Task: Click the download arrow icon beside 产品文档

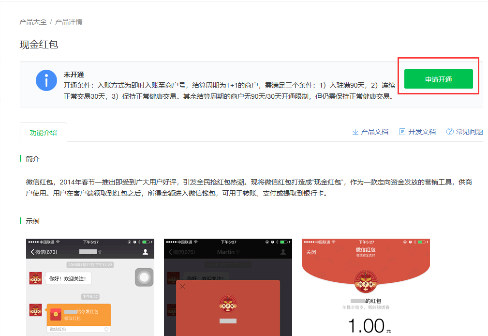Action: click(355, 132)
